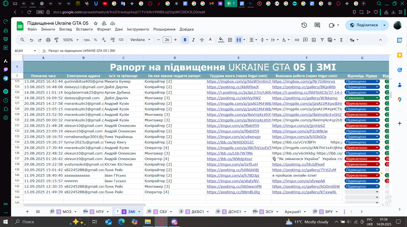Image resolution: width=407 pixels, height=227 pixels.
Task: Redo the last action
Action: [40, 40]
